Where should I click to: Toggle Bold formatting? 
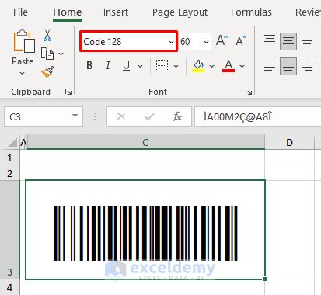coord(89,66)
